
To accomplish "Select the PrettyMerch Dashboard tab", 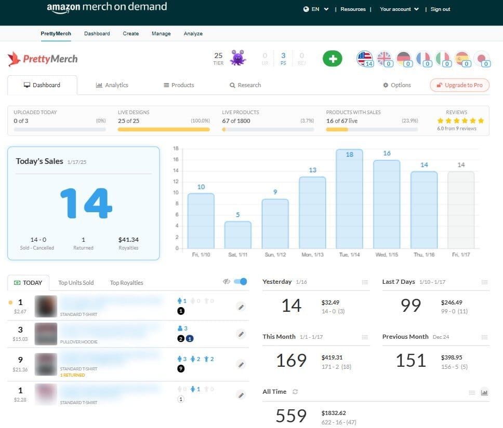I will [42, 85].
